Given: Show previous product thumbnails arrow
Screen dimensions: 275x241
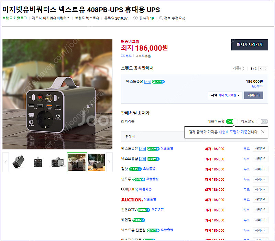Looking at the screenshot, I should pos(5,162).
